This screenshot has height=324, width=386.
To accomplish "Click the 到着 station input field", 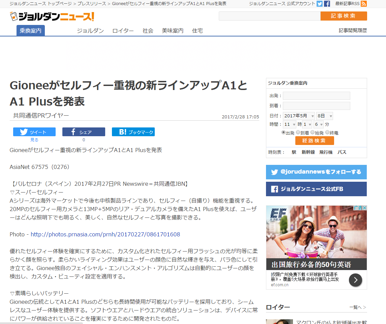I will [316, 106].
